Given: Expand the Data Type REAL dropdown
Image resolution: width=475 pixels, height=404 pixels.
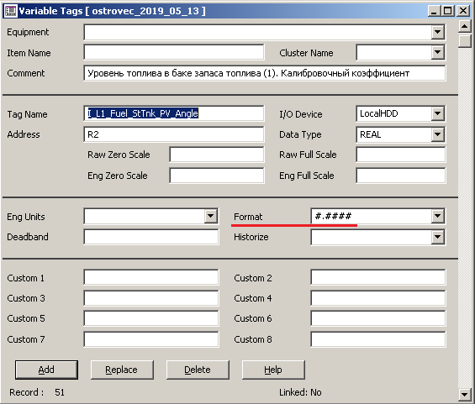Looking at the screenshot, I should 437,134.
